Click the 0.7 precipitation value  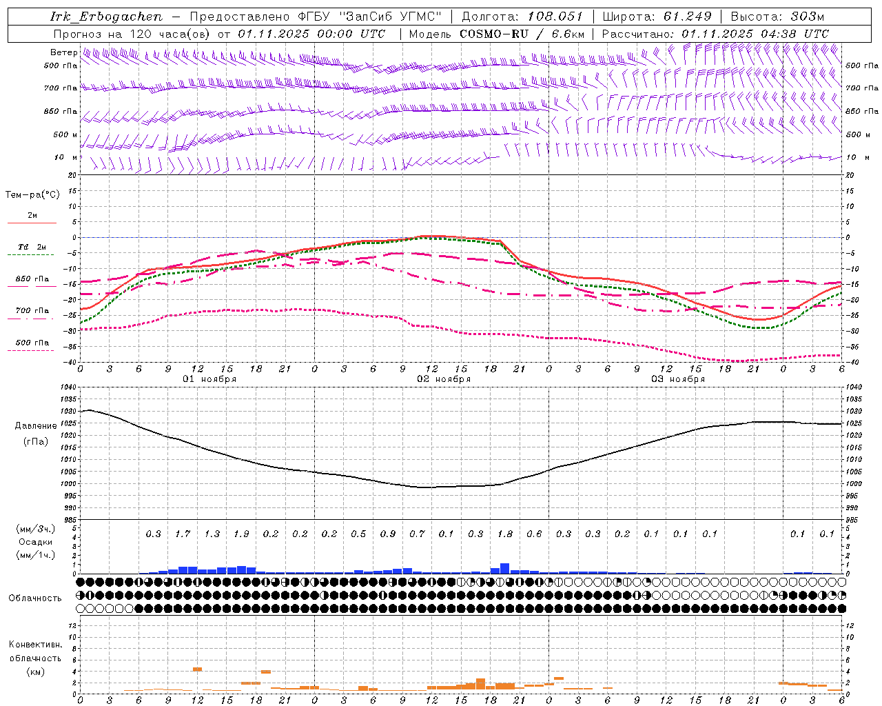(417, 534)
